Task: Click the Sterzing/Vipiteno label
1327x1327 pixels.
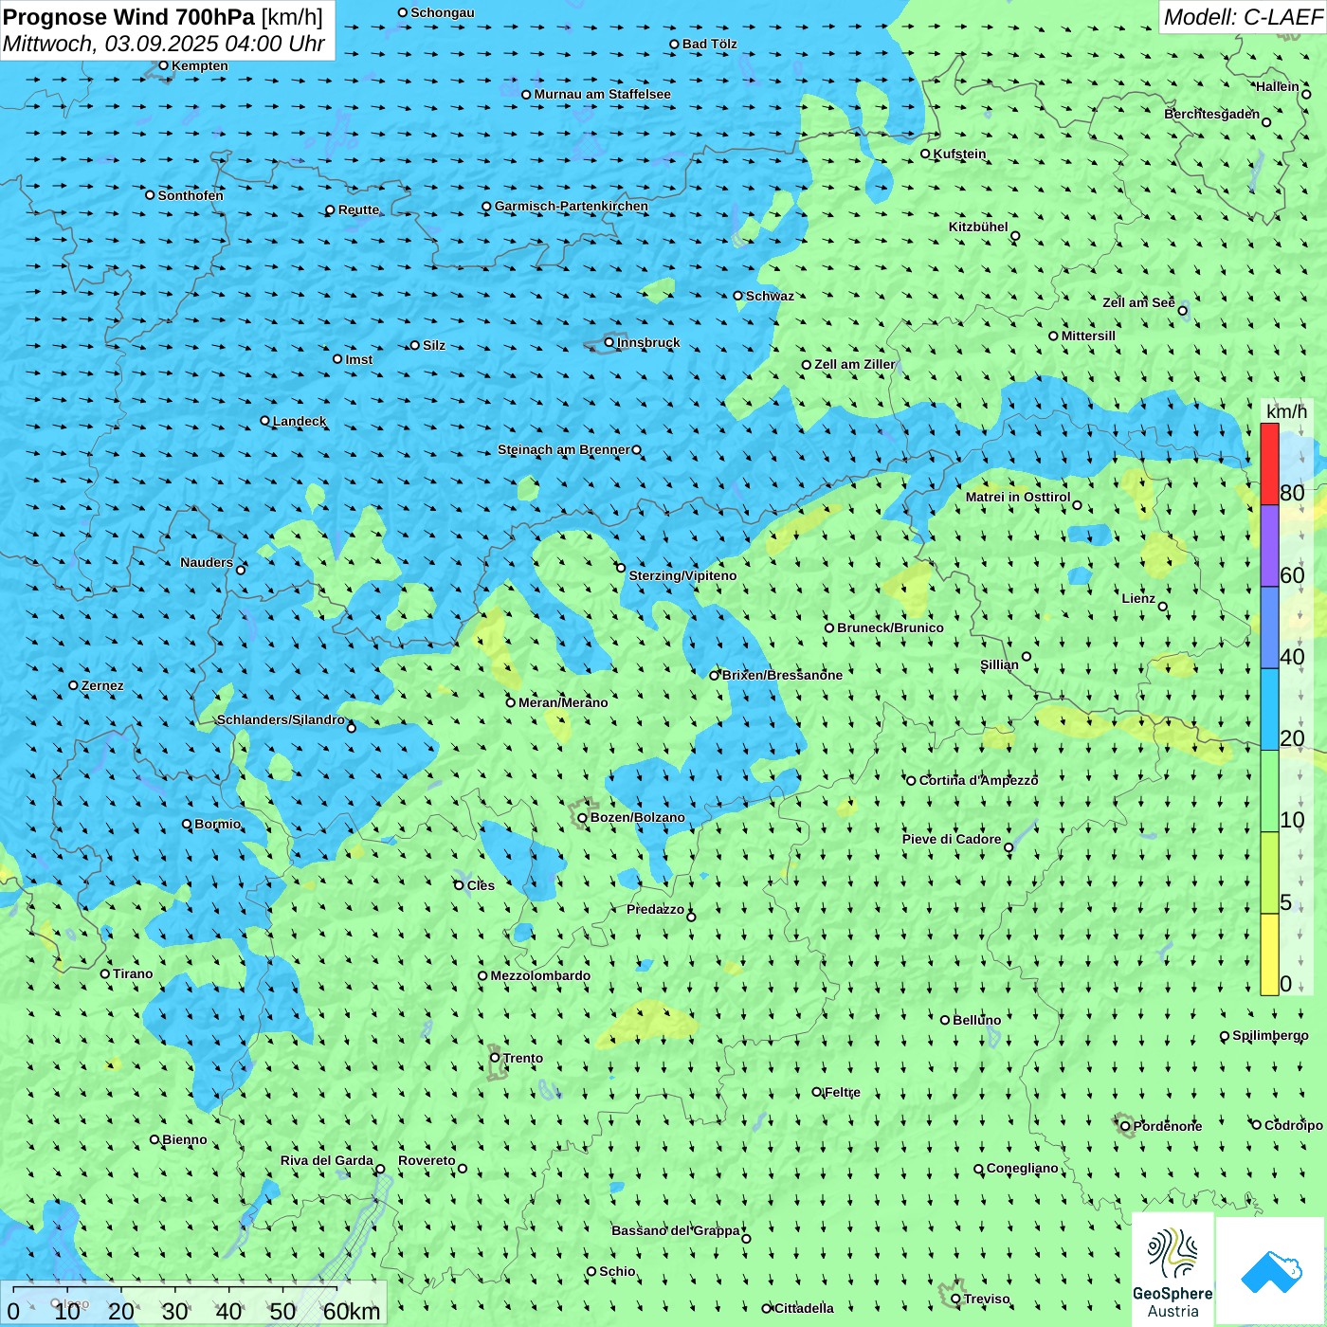Action: (x=682, y=575)
